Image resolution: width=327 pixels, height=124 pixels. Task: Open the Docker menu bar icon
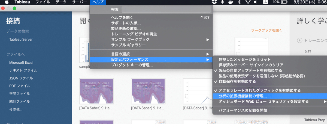click(x=231, y=2)
